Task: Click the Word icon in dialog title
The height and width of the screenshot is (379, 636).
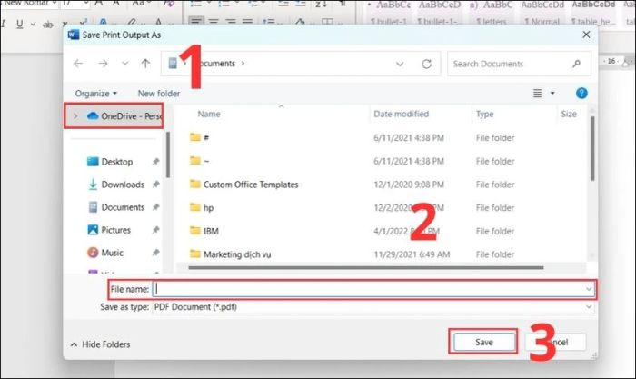Action: click(74, 35)
